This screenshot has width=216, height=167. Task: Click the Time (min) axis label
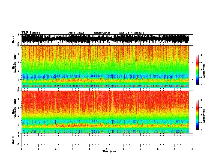point(109,151)
